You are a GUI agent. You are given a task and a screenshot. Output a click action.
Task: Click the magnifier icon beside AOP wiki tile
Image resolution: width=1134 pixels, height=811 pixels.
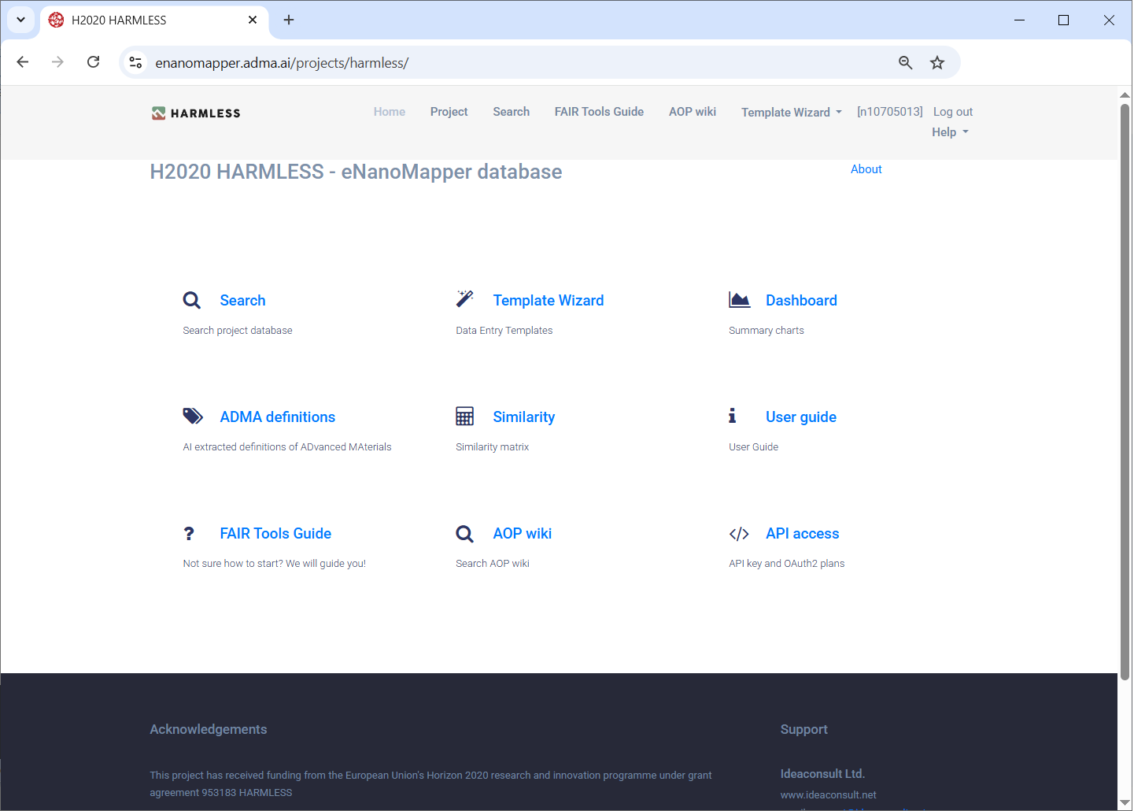[464, 534]
